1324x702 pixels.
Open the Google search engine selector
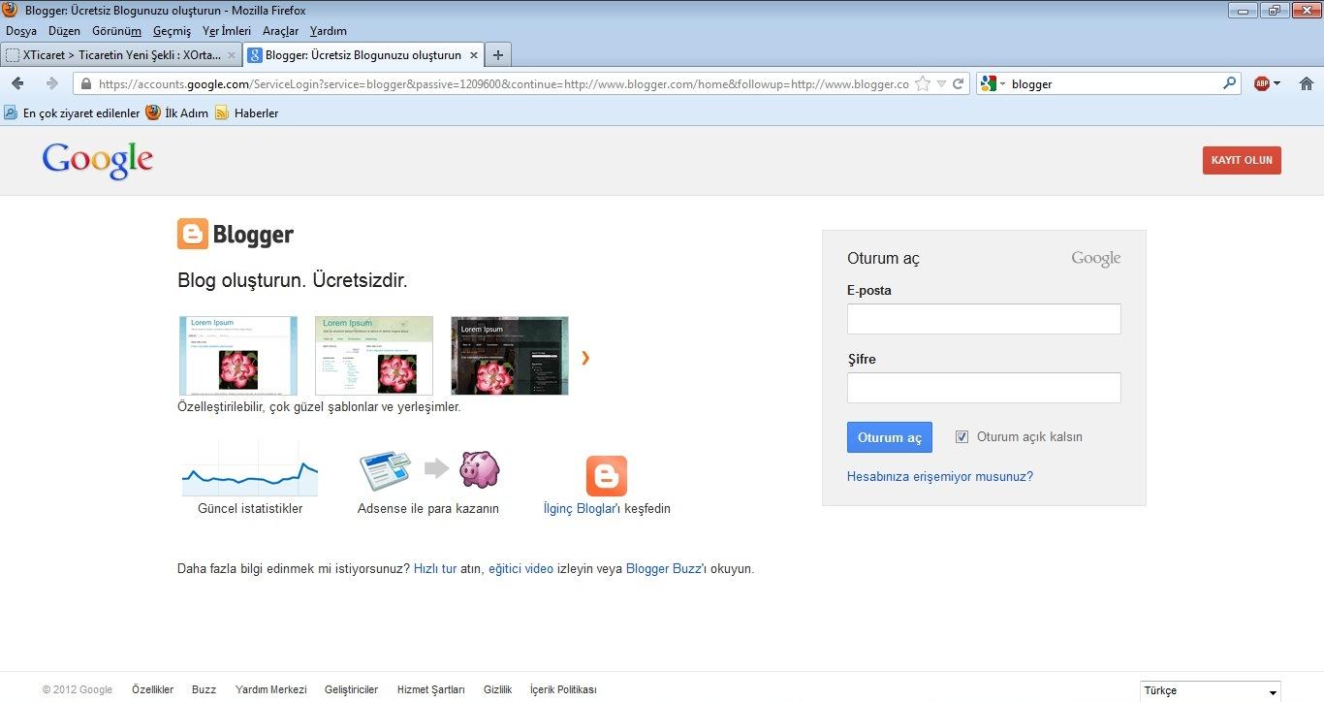point(993,83)
